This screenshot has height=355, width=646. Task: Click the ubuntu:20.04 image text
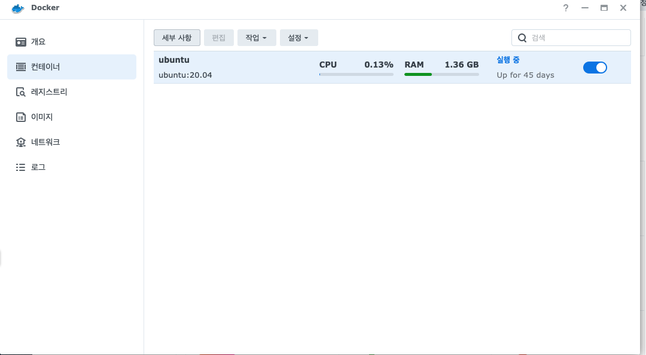tap(185, 75)
